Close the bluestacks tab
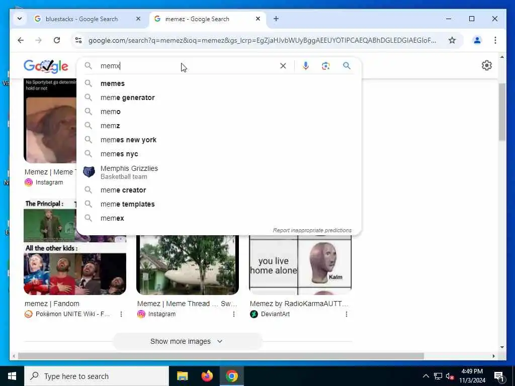Screen dimensions: 515x386 click(x=138, y=19)
